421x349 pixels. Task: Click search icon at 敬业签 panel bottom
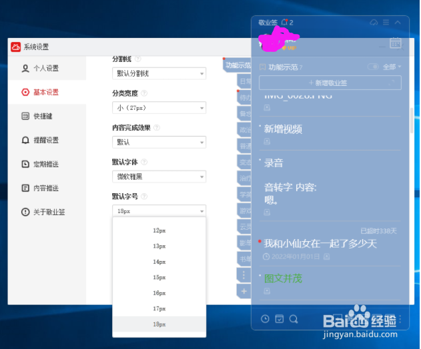294,319
